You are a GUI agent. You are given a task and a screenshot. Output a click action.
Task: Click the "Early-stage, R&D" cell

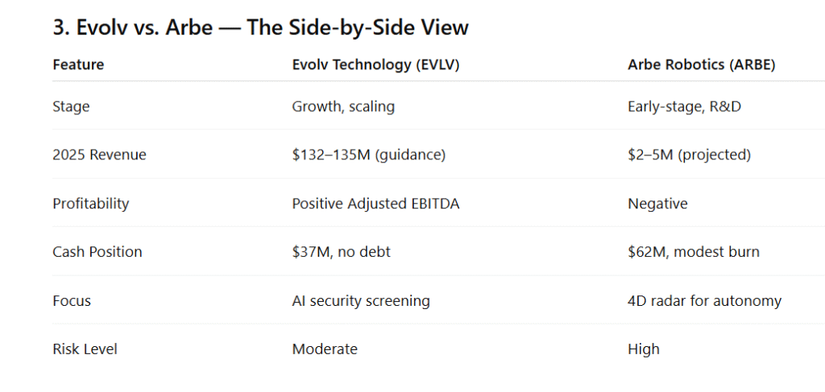[x=684, y=106]
